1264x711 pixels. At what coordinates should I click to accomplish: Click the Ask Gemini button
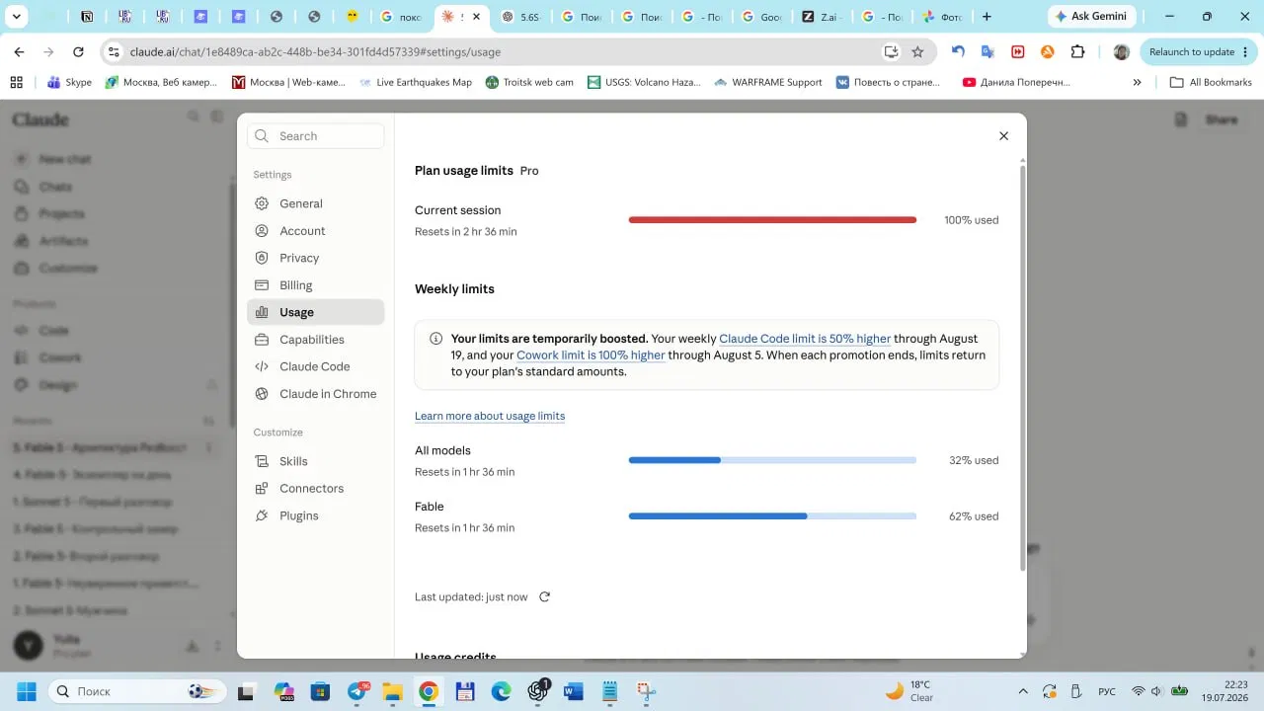pos(1091,17)
